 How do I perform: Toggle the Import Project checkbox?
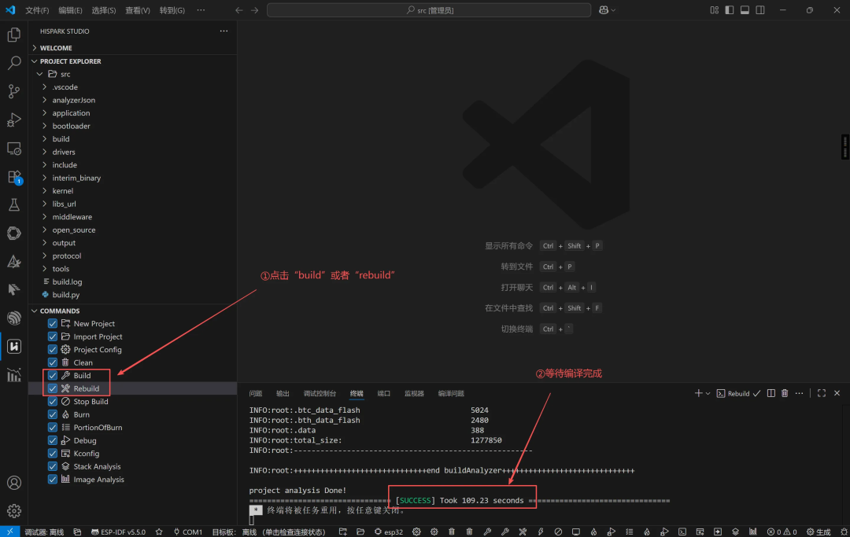[53, 337]
